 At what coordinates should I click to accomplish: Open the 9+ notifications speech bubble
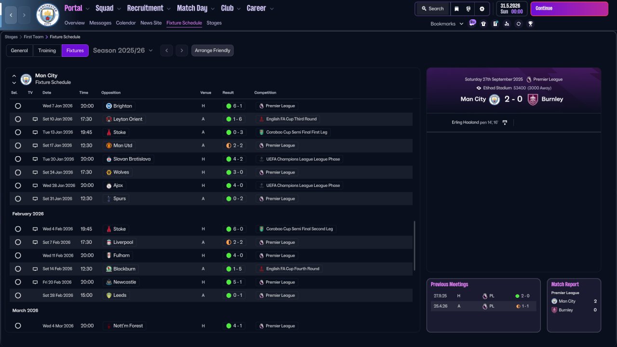(x=472, y=23)
